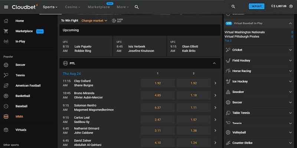
Task: Open Luis Pajuelo vs Robbie Ring card
Action: 86,46
